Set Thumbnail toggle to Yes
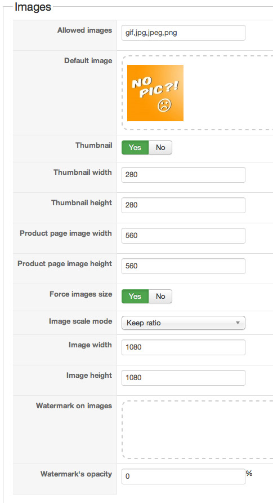Screen dimensions: 273x503 point(135,148)
